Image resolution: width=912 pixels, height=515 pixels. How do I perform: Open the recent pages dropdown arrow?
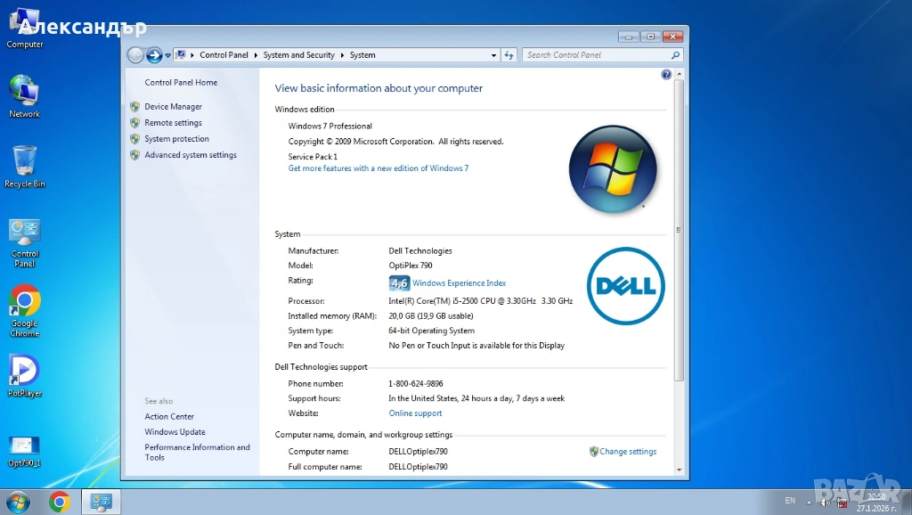[x=167, y=55]
